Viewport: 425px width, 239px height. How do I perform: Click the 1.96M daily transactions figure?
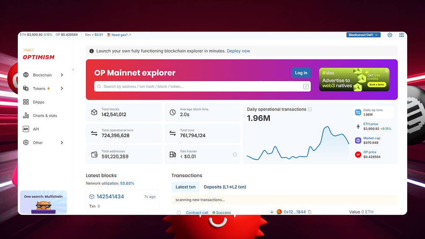click(x=258, y=118)
